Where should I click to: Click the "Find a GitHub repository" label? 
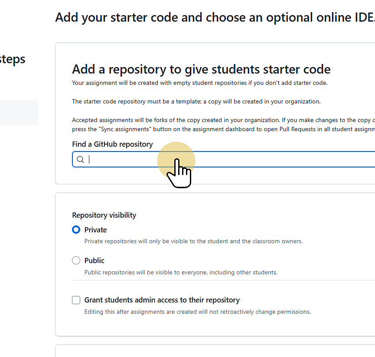click(x=112, y=144)
